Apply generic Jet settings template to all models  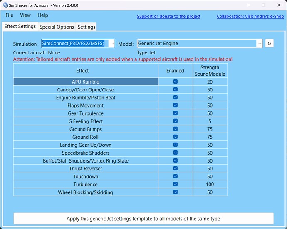click(x=143, y=219)
